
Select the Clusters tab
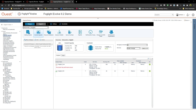pyautogui.click(x=58, y=55)
